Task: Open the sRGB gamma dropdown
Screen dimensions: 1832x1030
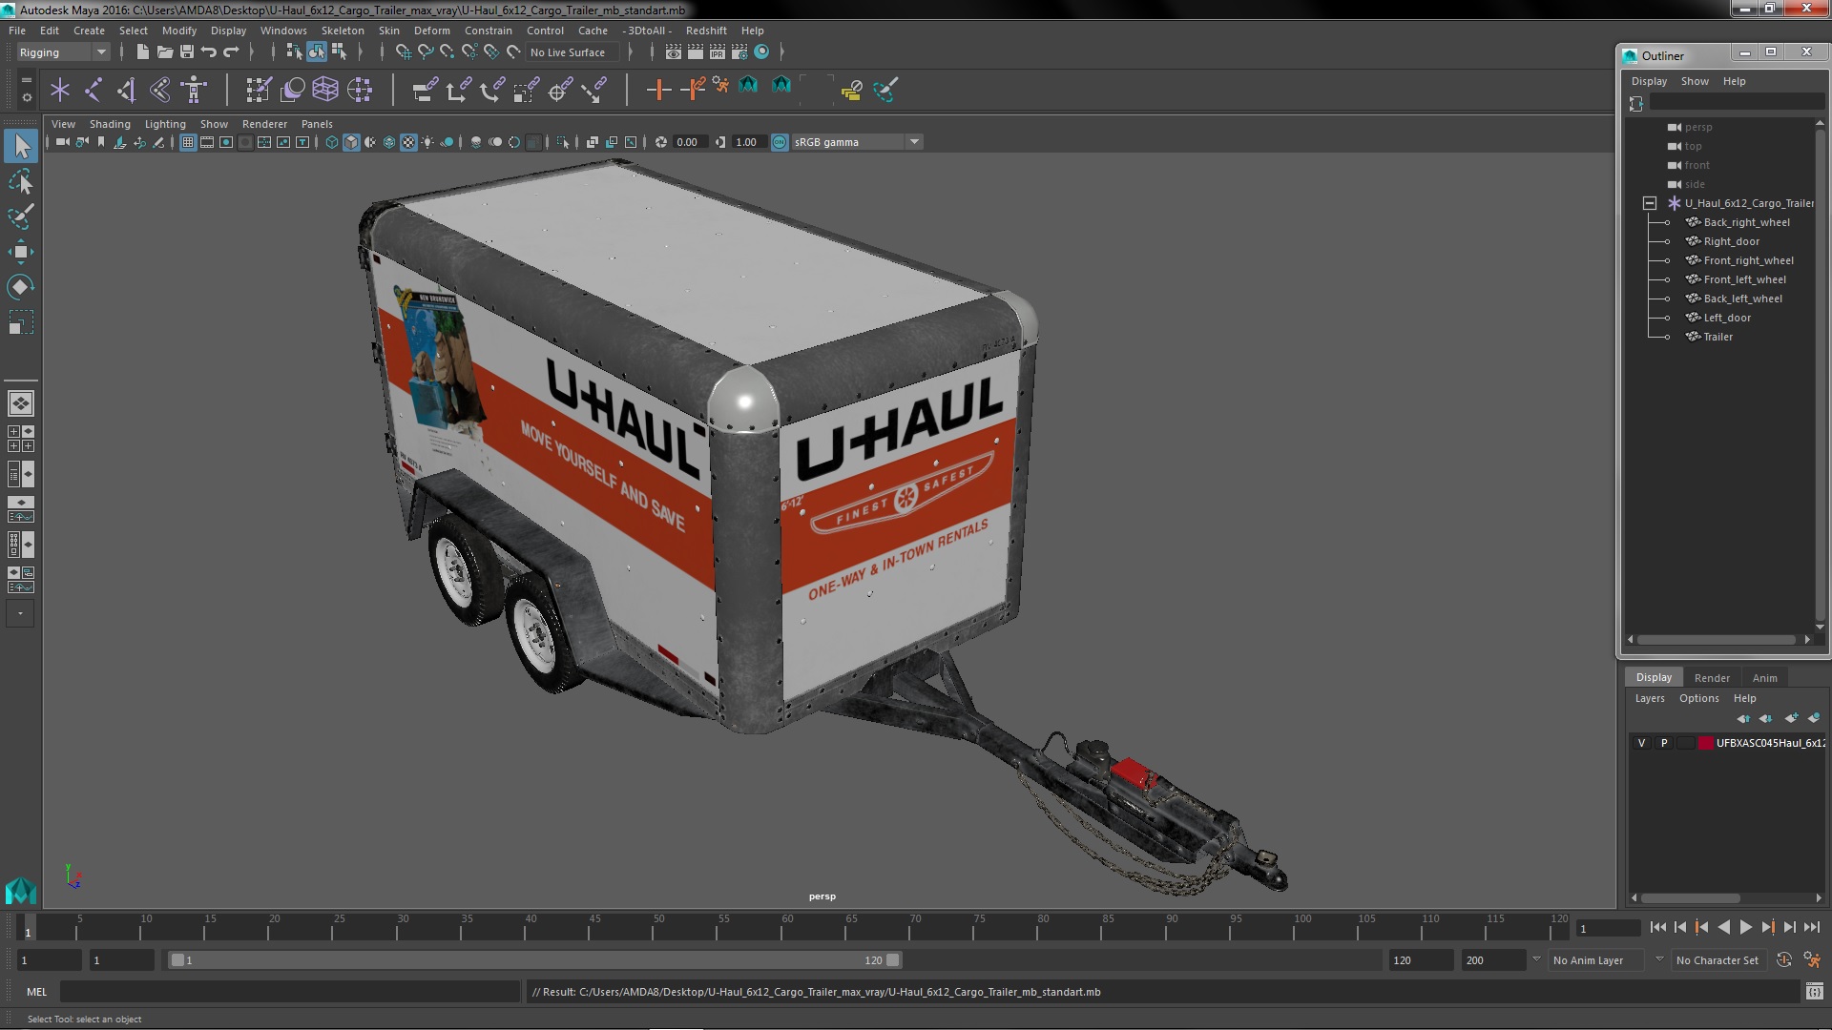Action: [x=858, y=142]
